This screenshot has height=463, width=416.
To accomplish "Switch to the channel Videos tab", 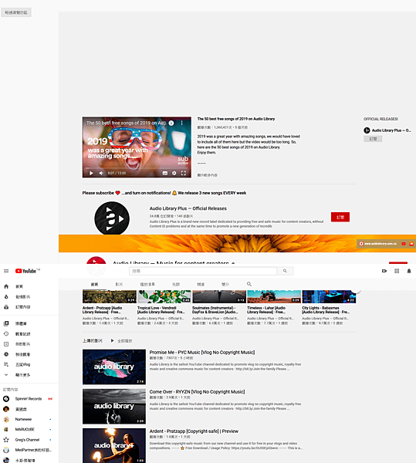I will click(119, 284).
